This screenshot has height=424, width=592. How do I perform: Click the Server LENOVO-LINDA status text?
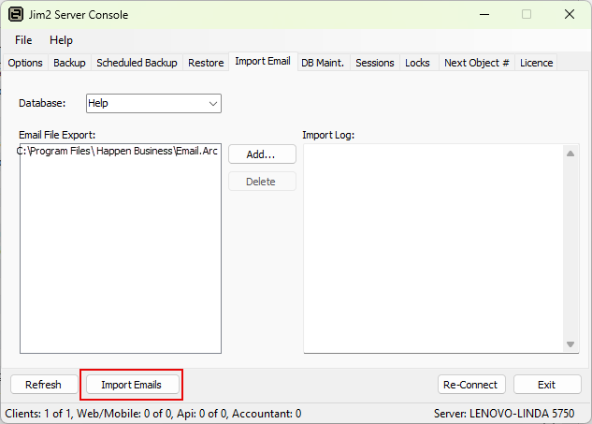(504, 414)
